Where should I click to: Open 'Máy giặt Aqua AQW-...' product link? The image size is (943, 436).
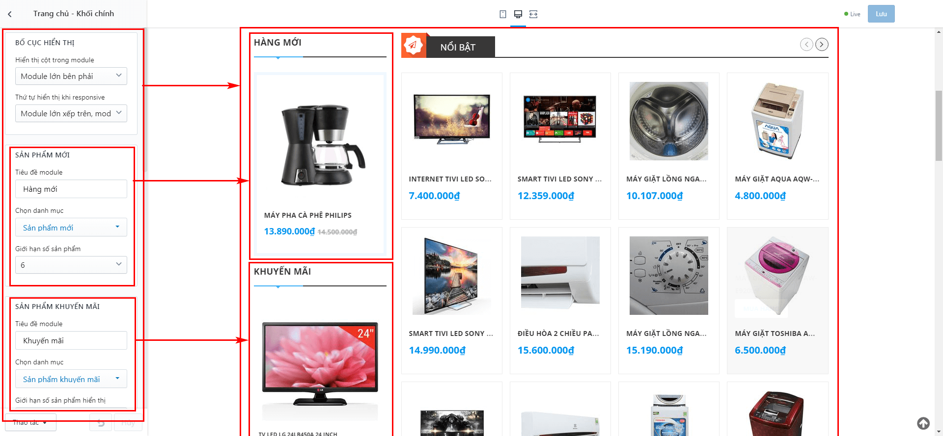click(777, 179)
